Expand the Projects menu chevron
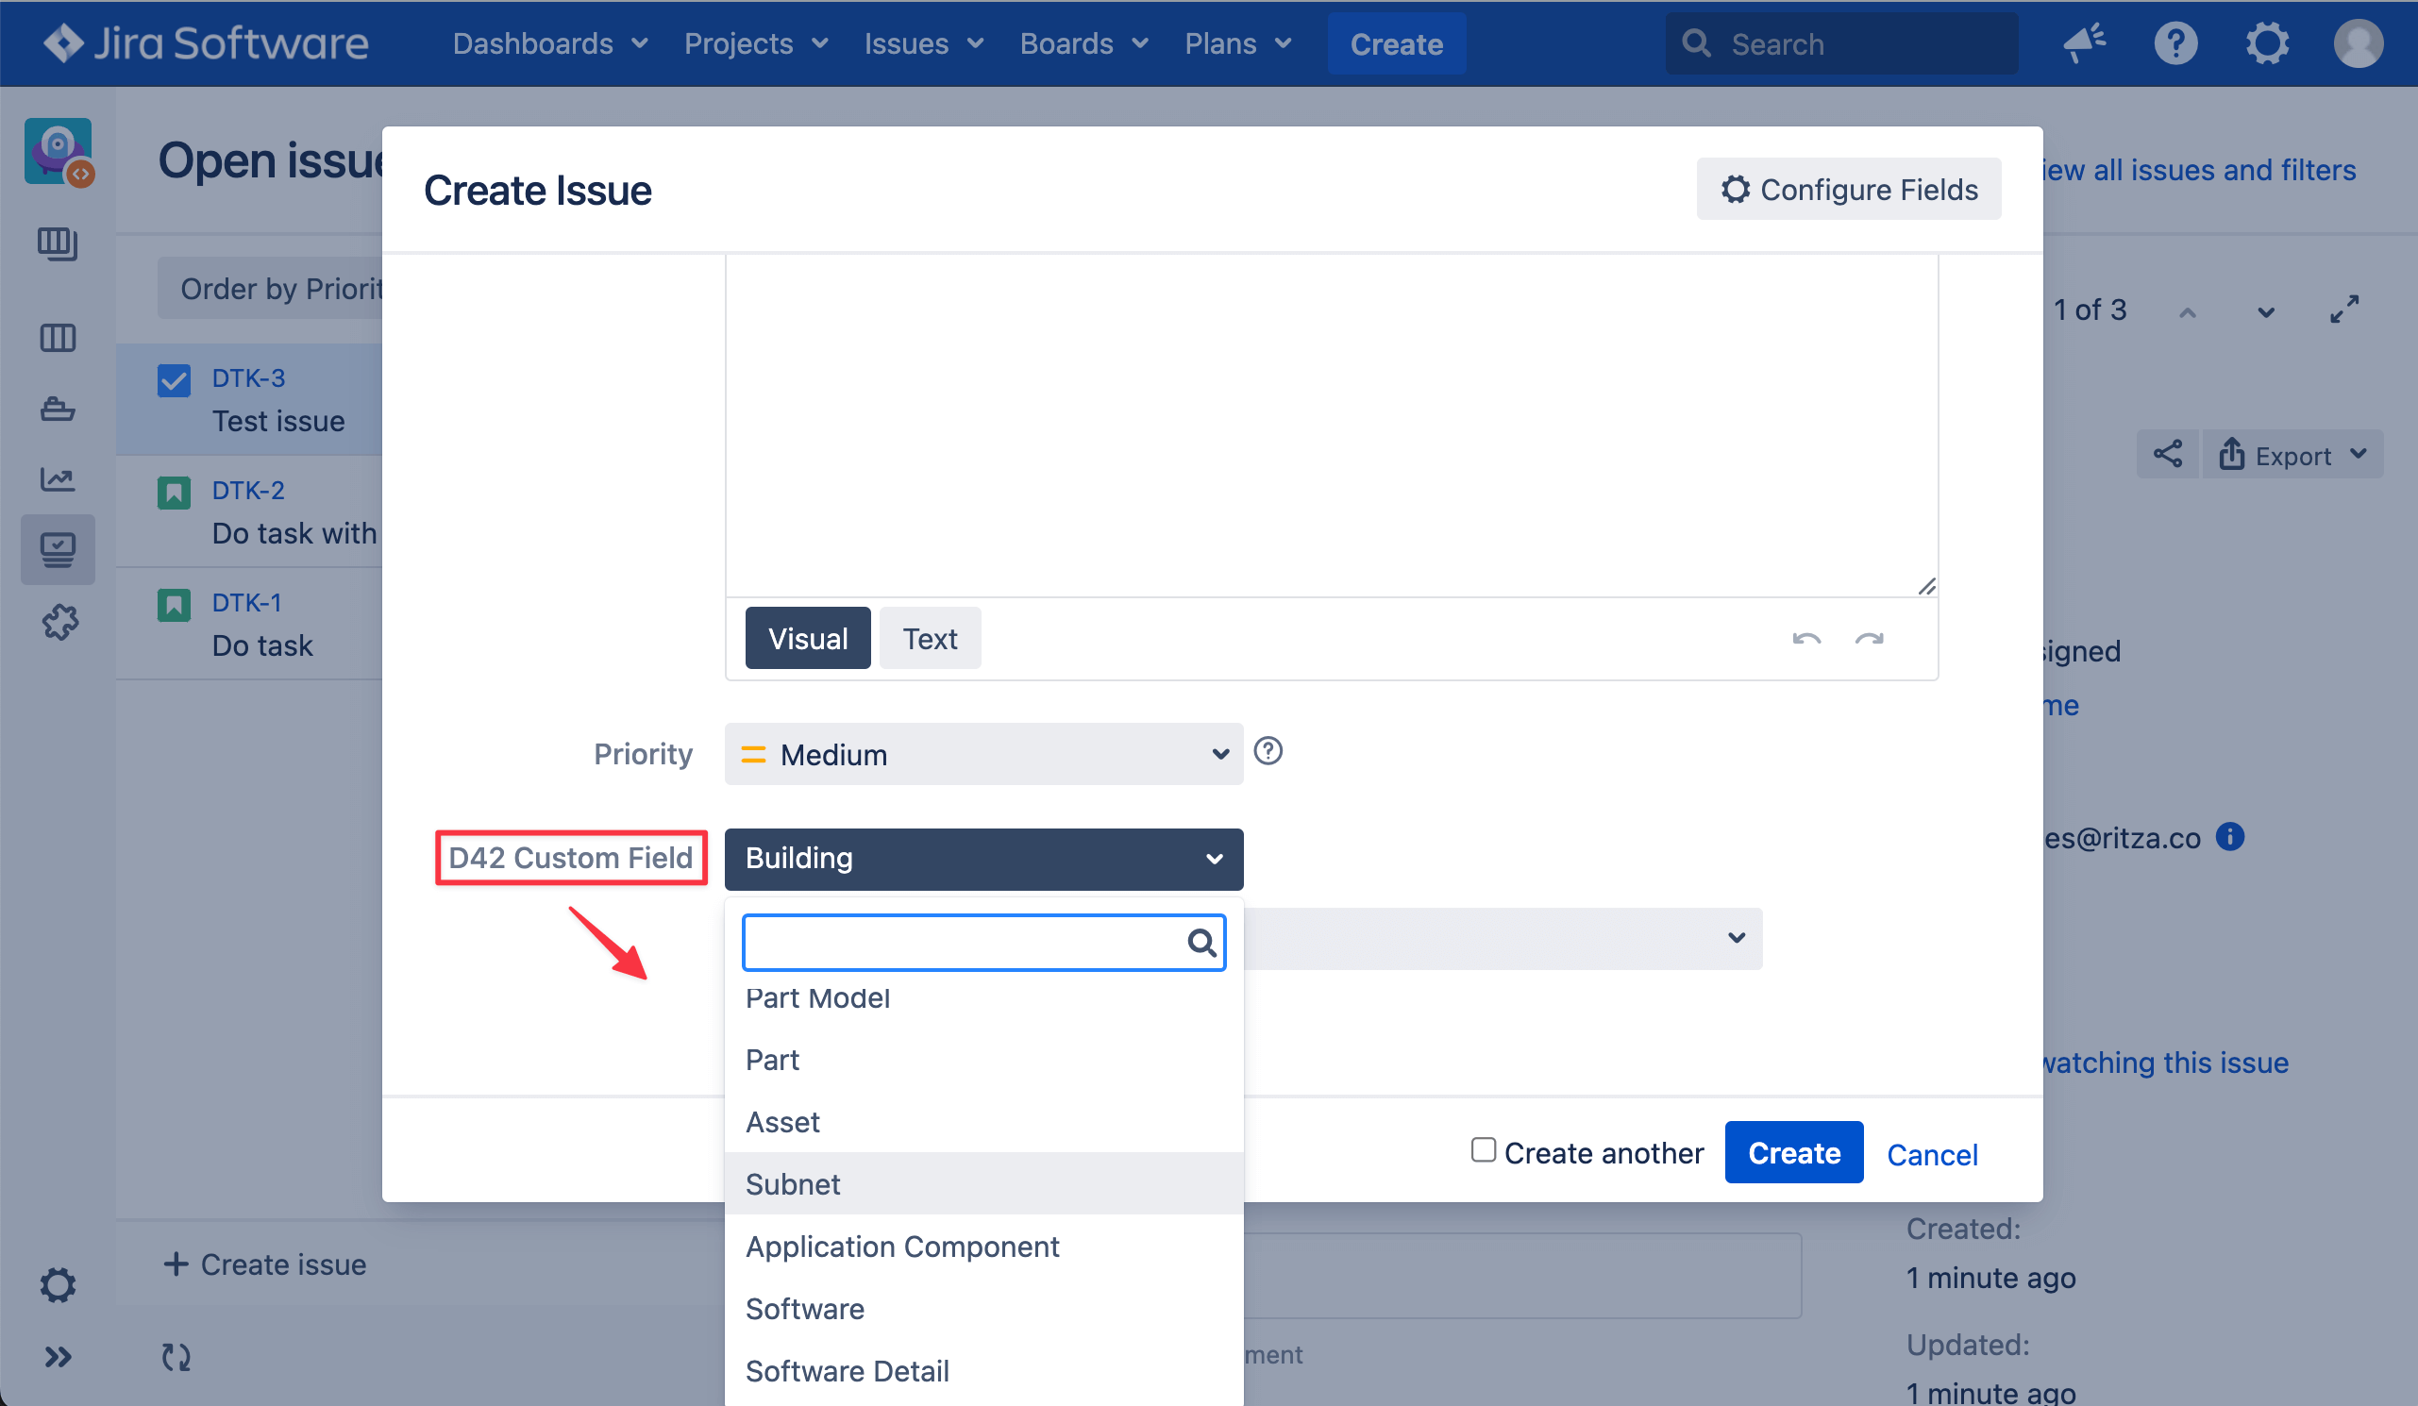 820,43
